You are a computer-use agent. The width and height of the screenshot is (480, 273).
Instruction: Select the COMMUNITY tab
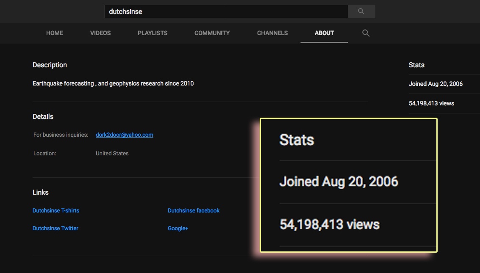(212, 33)
